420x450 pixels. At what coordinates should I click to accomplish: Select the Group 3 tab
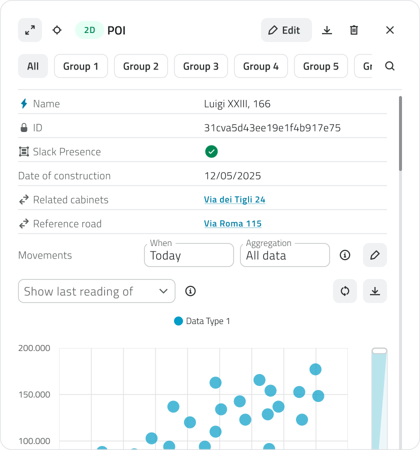200,66
